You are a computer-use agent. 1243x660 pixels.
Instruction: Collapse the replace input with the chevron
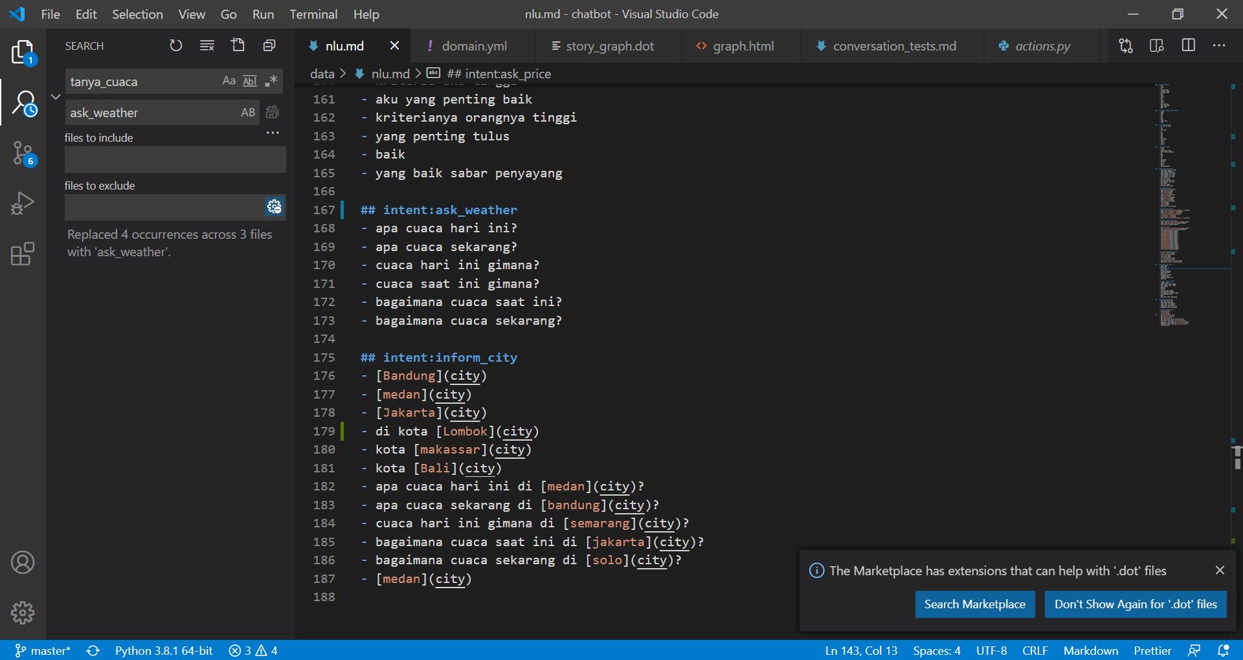tap(56, 96)
